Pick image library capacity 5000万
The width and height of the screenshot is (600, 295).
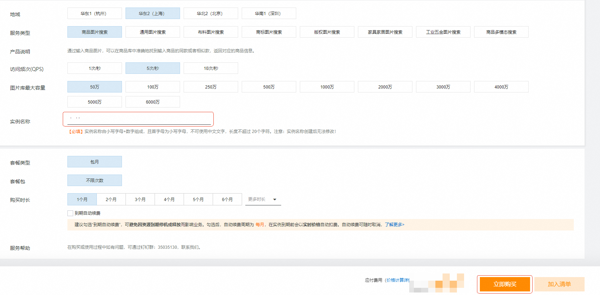coord(95,102)
